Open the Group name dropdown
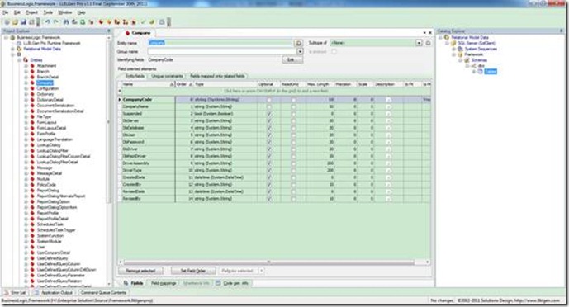This screenshot has height=307, width=569. tap(300, 51)
